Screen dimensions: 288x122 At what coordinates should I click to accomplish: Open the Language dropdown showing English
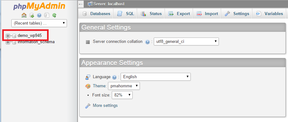coord(156,77)
